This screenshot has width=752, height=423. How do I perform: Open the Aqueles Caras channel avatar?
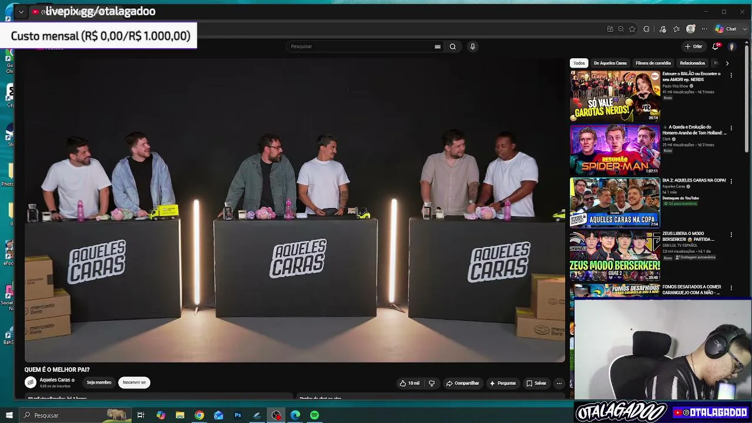click(x=31, y=382)
